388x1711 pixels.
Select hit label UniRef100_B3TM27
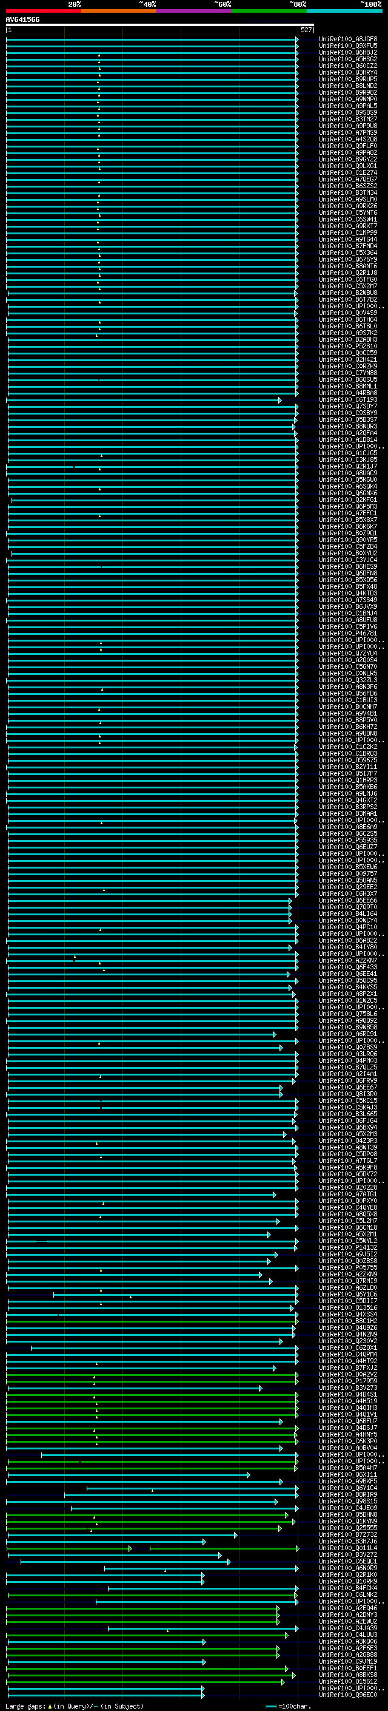(x=348, y=119)
